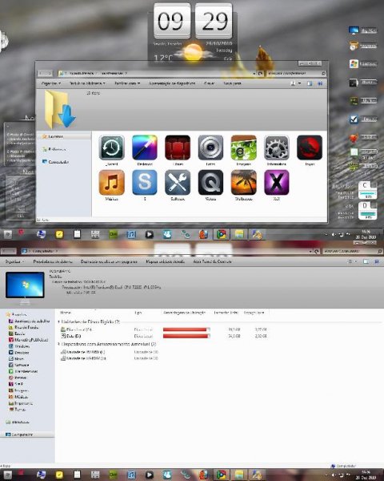384x481 pixels.
Task: Open the wrench and screwdriver Software folder
Action: 178,183
